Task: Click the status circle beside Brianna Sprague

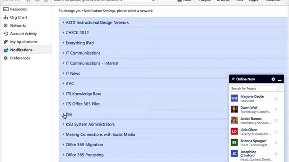Action: tap(276, 143)
